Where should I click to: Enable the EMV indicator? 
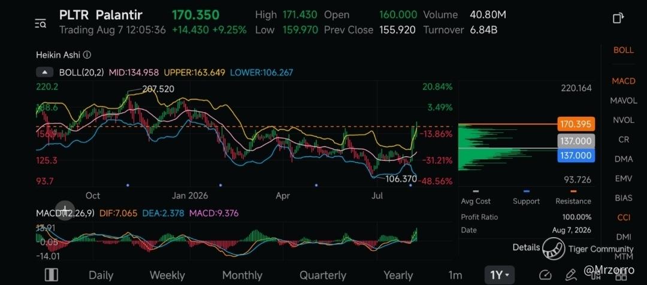point(623,178)
